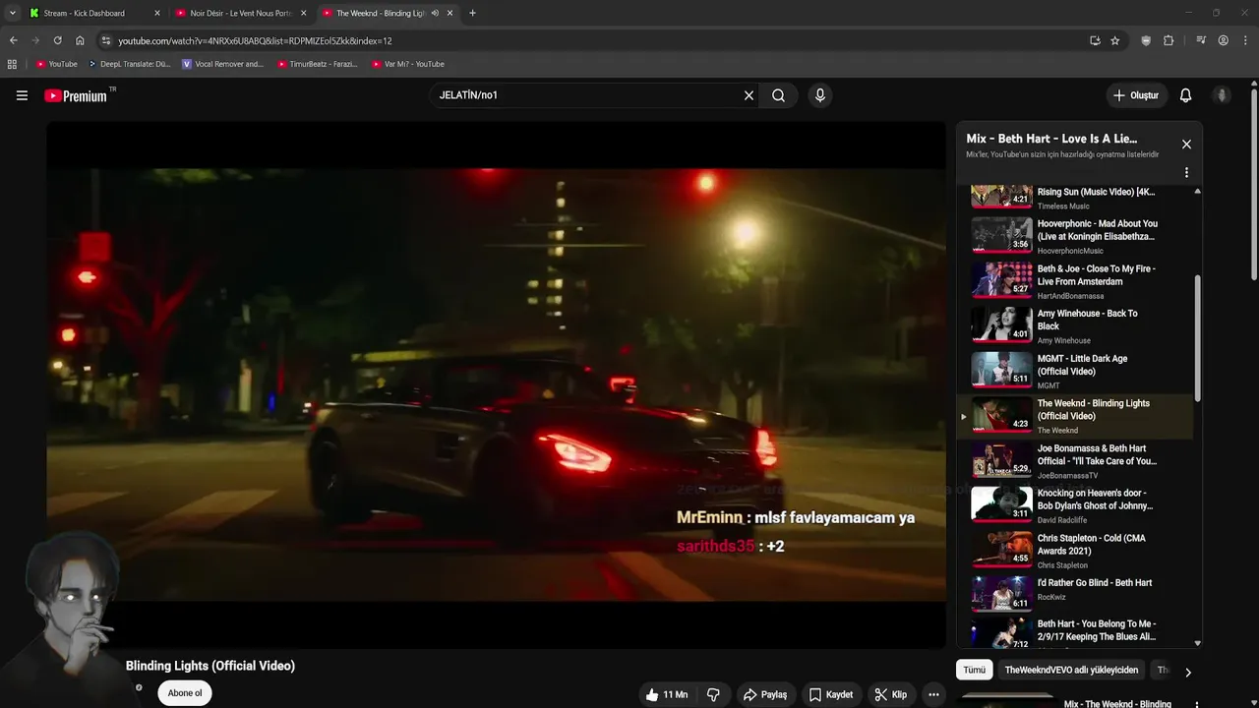
Task: Play Chris Stapleton - Cold playlist item
Action: 1077,551
